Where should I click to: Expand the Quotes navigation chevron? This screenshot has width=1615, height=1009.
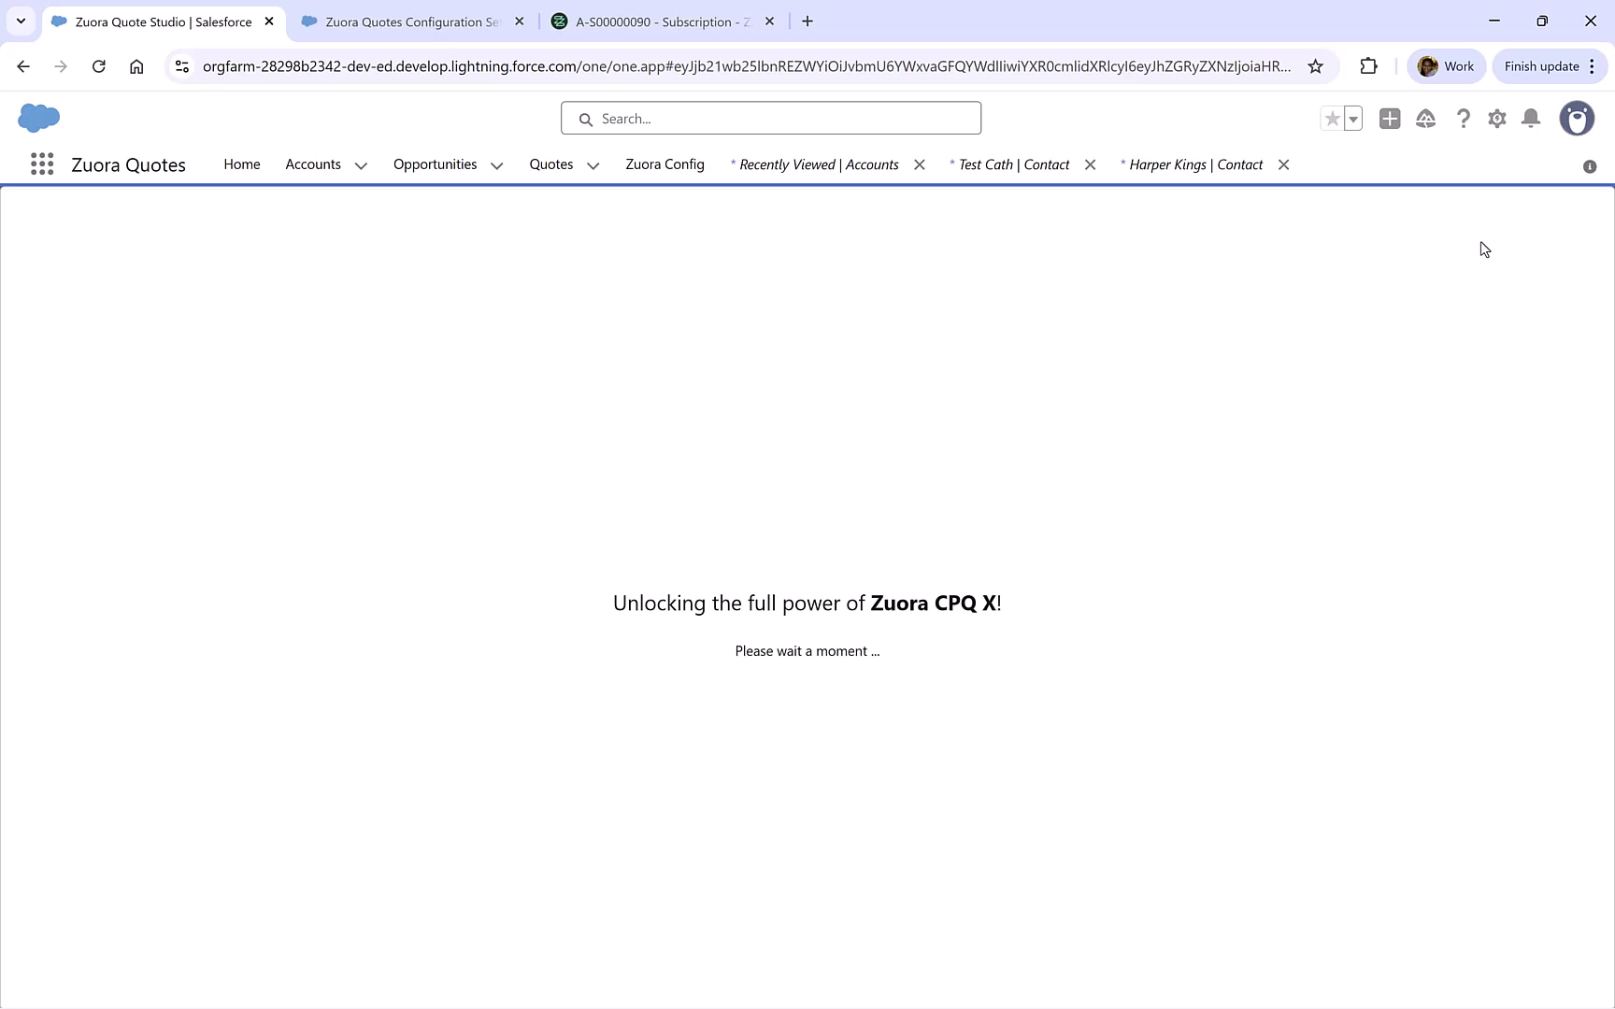pos(593,165)
